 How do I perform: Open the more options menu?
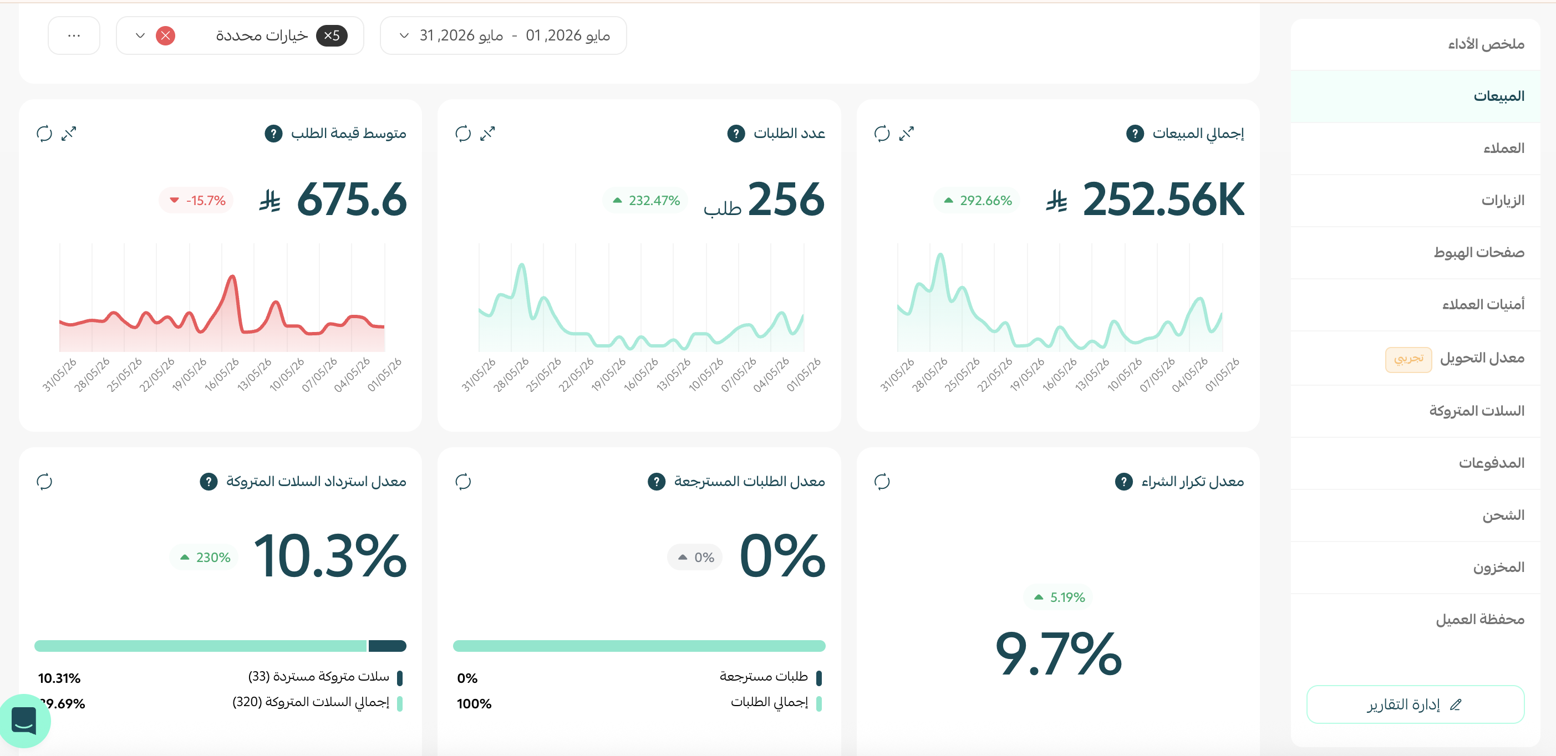pos(74,35)
